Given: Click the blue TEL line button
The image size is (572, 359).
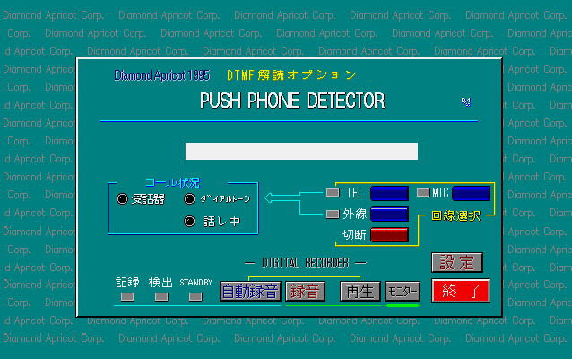Looking at the screenshot, I should 389,193.
